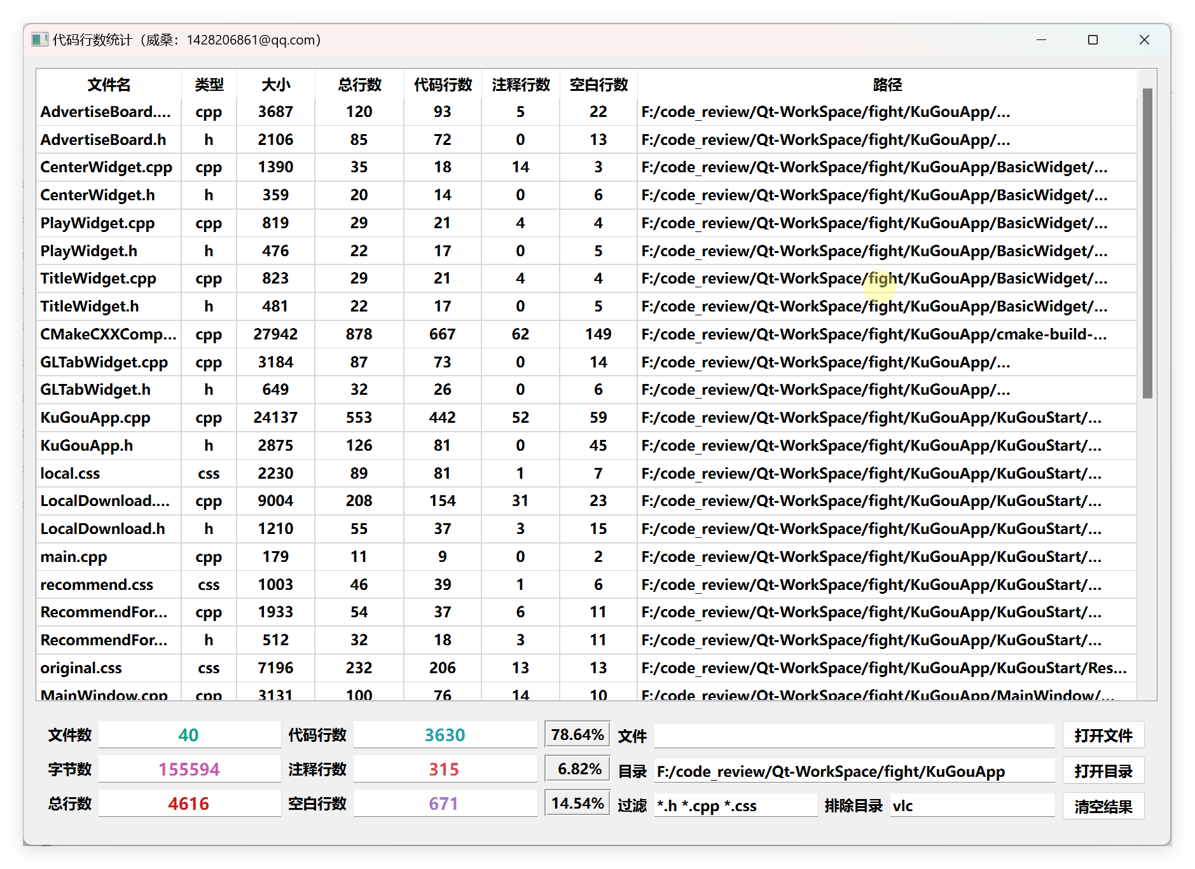1195x869 pixels.
Task: Select the PlayWidget.h file name
Action: [88, 251]
